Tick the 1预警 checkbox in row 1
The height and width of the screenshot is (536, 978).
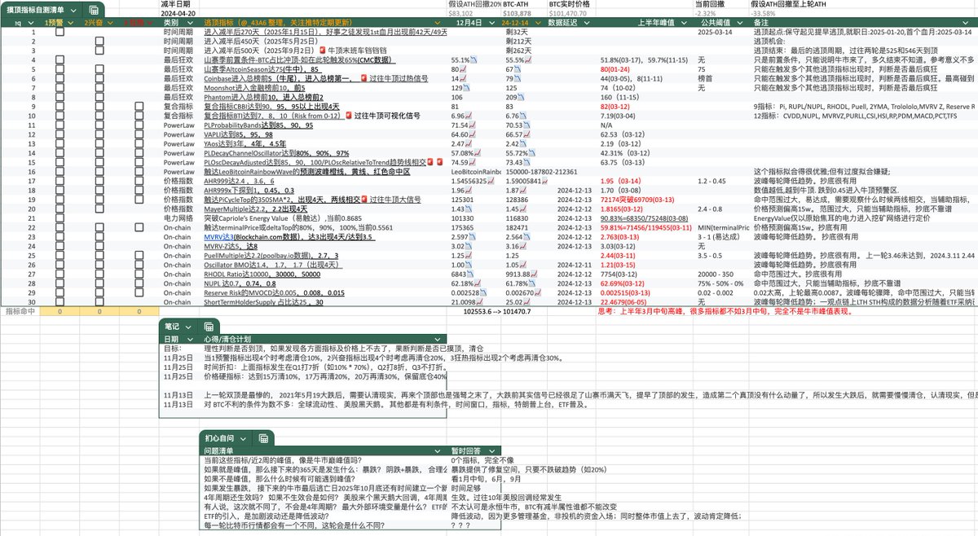coord(59,32)
